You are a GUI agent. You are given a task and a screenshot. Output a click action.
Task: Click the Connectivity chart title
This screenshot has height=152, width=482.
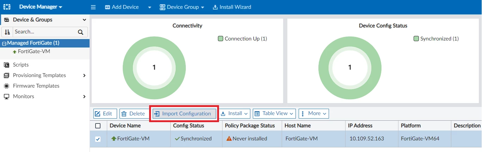point(187,26)
